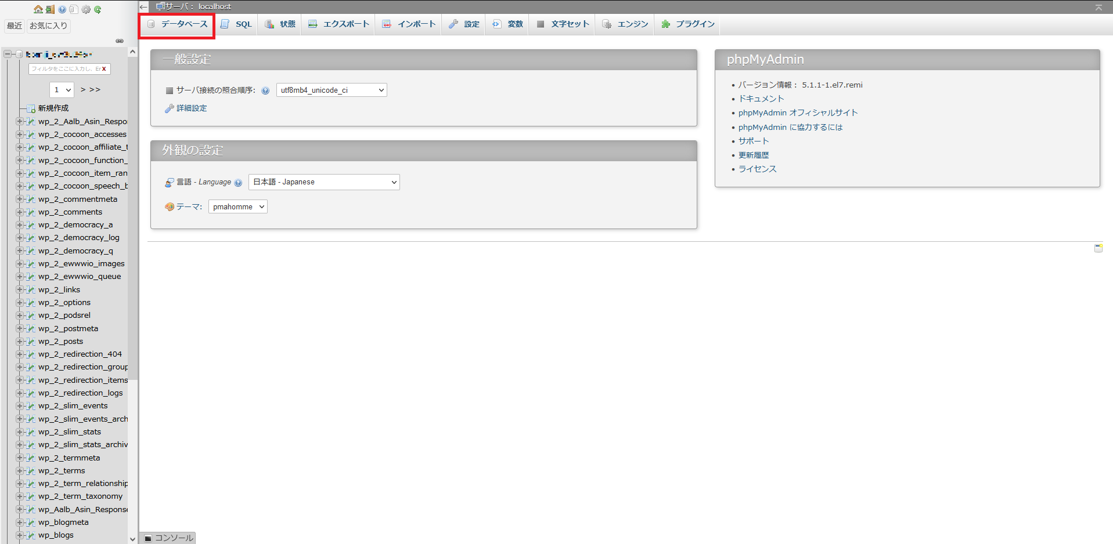Open the ドキュメント link
Image resolution: width=1113 pixels, height=544 pixels.
point(761,99)
